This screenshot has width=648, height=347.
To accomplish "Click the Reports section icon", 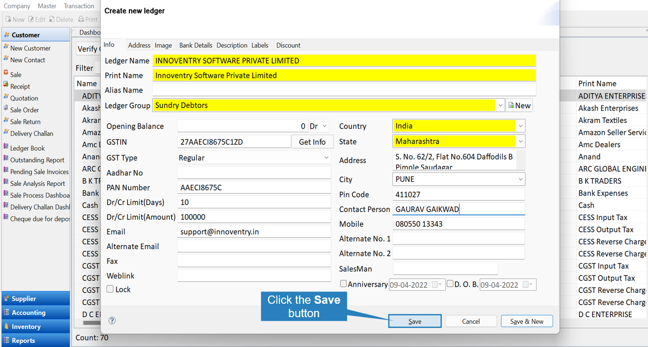I will 7,340.
